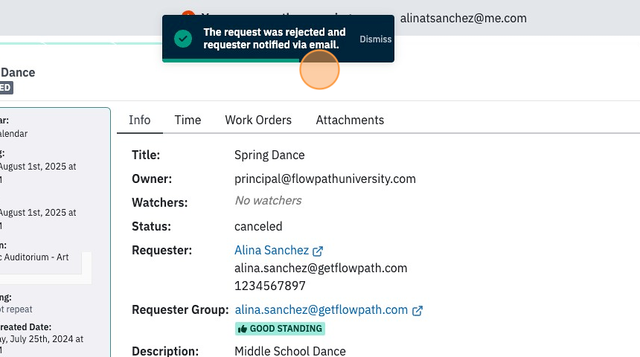Click the GOOD STANDING status badge
The image size is (640, 357).
pos(280,329)
